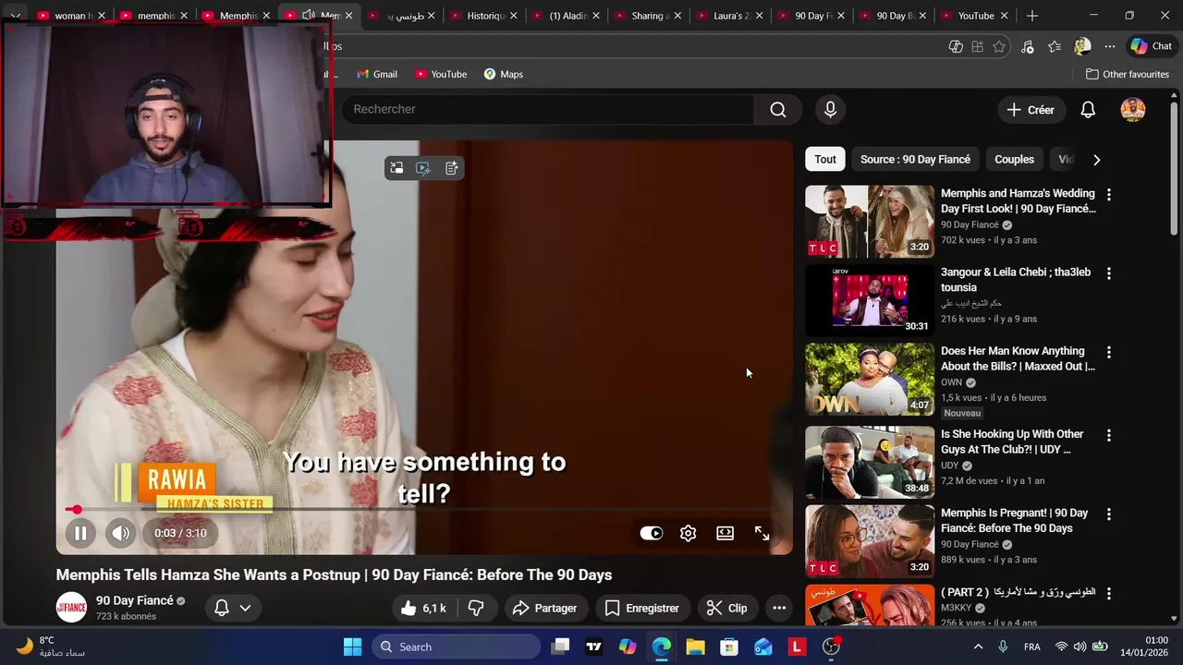
Task: Mute the video using the volume icon
Action: coord(121,533)
